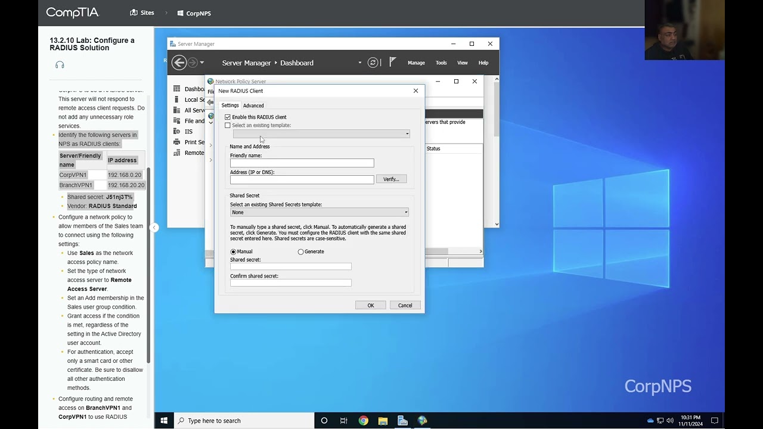Open the Action Center notification icon
This screenshot has height=429, width=763.
[x=715, y=421]
